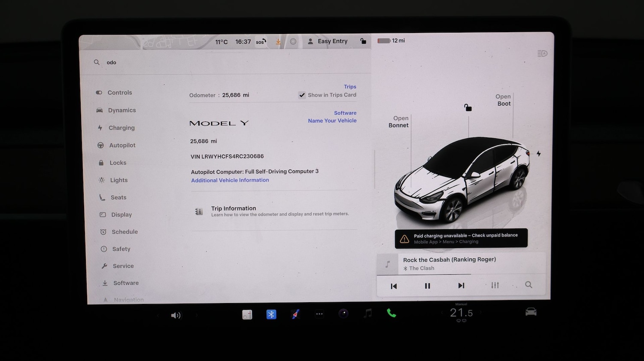Tap the speaker volume icon
Image resolution: width=644 pixels, height=361 pixels.
(x=176, y=315)
